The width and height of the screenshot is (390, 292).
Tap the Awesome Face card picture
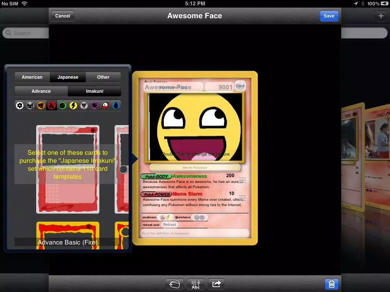pyautogui.click(x=195, y=127)
